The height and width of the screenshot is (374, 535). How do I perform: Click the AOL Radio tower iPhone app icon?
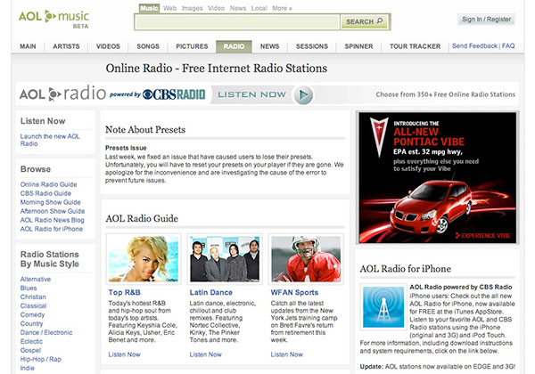click(x=383, y=307)
